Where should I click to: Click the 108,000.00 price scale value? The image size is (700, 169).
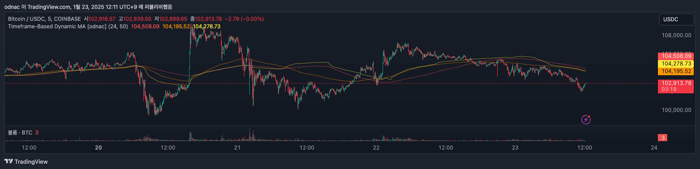676,35
